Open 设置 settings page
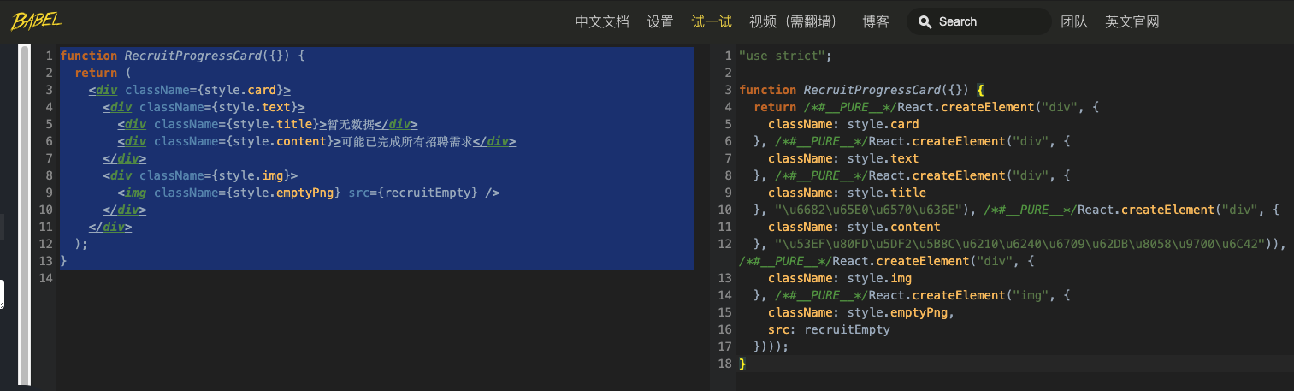The width and height of the screenshot is (1294, 391). point(660,21)
